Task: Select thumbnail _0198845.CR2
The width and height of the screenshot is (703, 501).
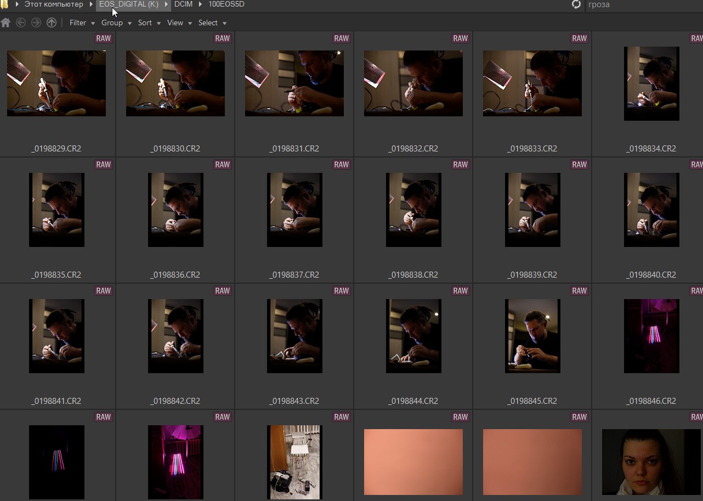Action: tap(532, 336)
